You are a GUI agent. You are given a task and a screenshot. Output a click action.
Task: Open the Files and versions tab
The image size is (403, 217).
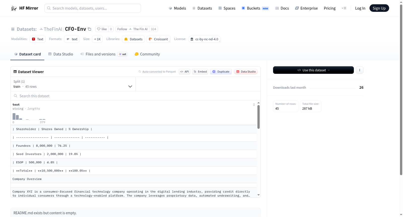pyautogui.click(x=104, y=54)
